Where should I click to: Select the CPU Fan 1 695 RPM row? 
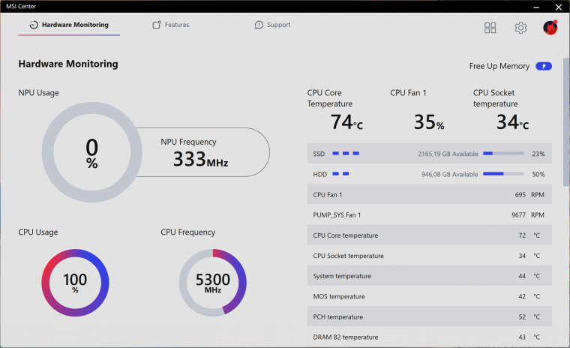[x=429, y=194]
